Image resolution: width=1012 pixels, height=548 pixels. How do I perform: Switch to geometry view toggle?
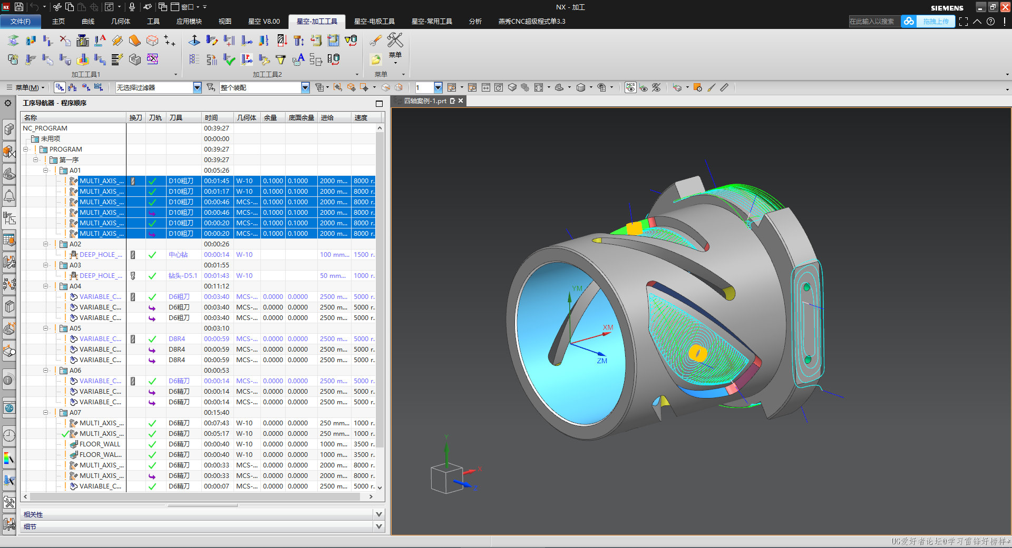pyautogui.click(x=85, y=87)
